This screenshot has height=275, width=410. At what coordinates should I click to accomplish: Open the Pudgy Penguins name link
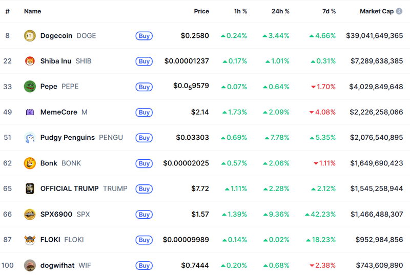pyautogui.click(x=68, y=138)
